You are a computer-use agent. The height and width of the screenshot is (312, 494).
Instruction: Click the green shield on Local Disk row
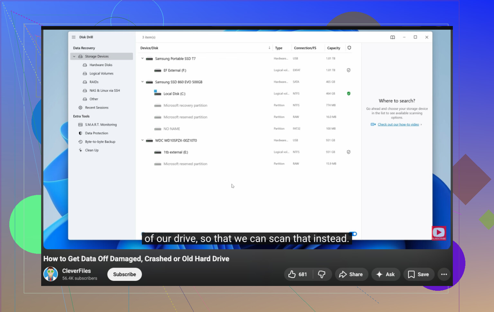pos(349,94)
